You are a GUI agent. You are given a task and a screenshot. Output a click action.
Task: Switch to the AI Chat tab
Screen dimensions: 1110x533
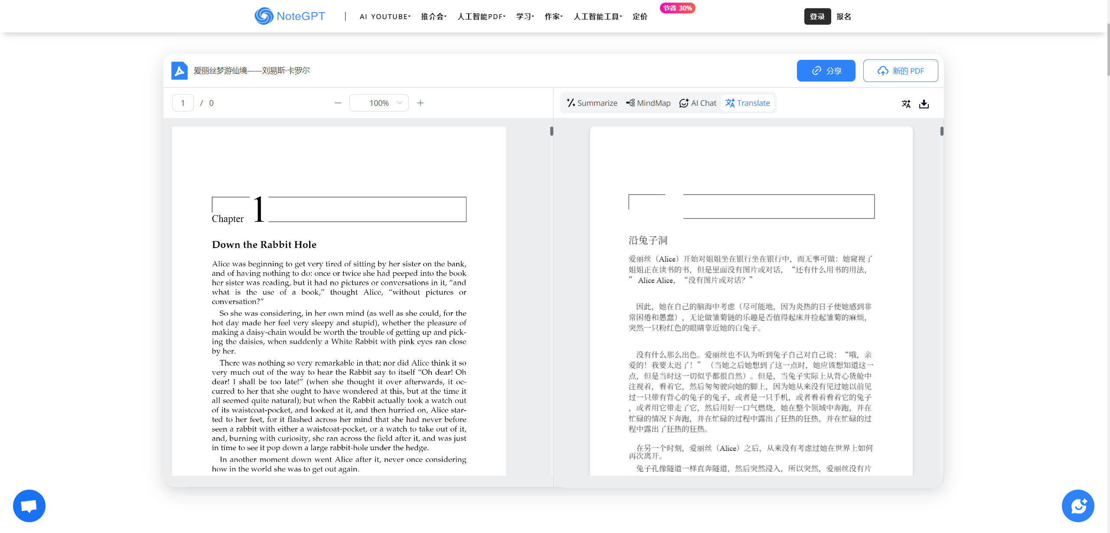tap(697, 103)
